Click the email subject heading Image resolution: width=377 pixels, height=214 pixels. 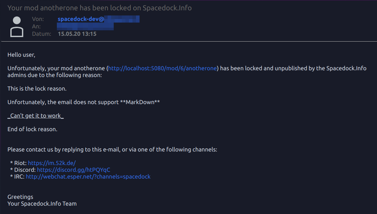(x=99, y=8)
